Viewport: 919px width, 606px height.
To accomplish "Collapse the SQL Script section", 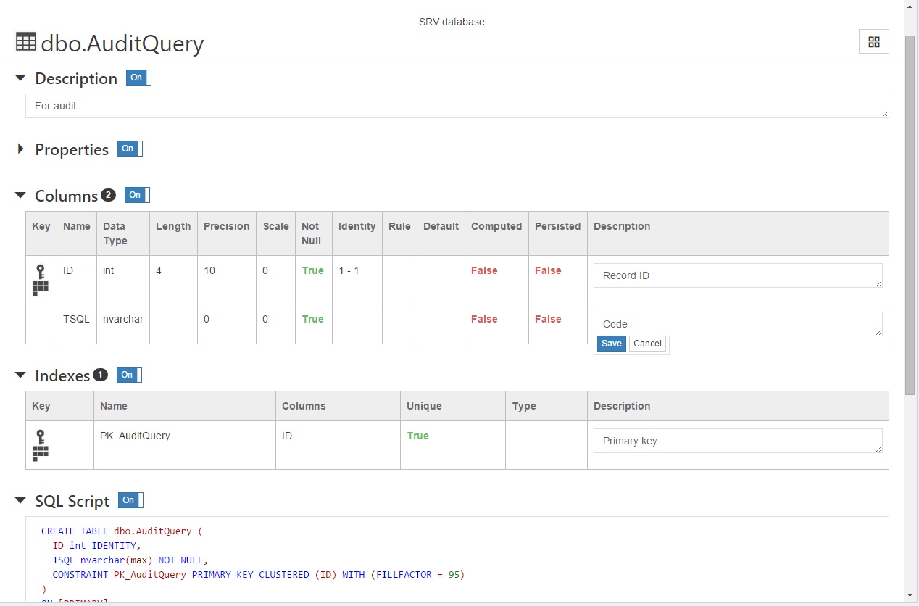I will 20,501.
